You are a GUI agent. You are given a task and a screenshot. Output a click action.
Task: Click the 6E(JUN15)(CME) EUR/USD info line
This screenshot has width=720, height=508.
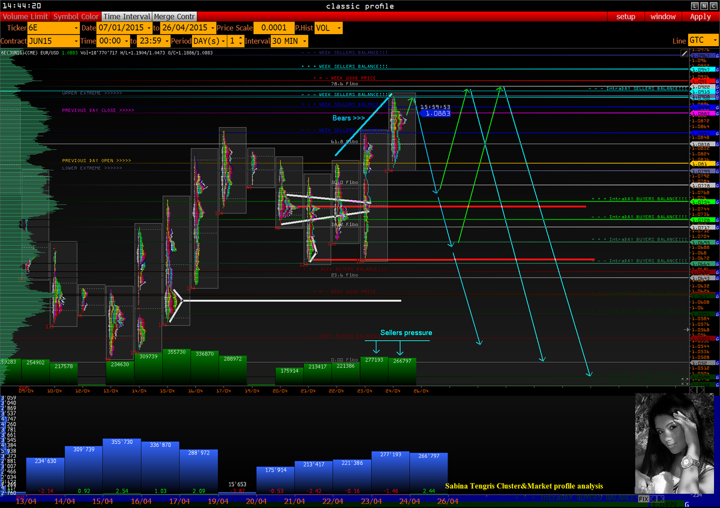point(106,53)
